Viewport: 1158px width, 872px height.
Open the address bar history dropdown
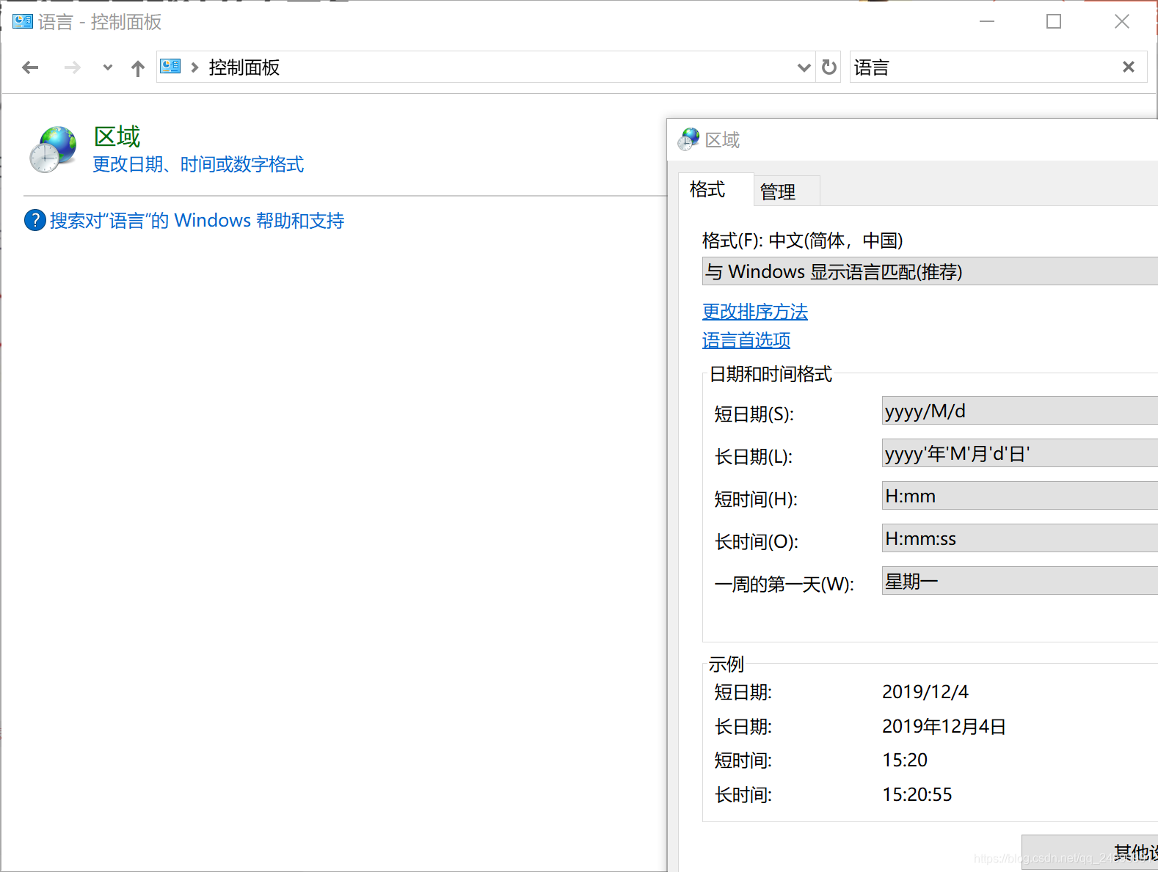(804, 67)
